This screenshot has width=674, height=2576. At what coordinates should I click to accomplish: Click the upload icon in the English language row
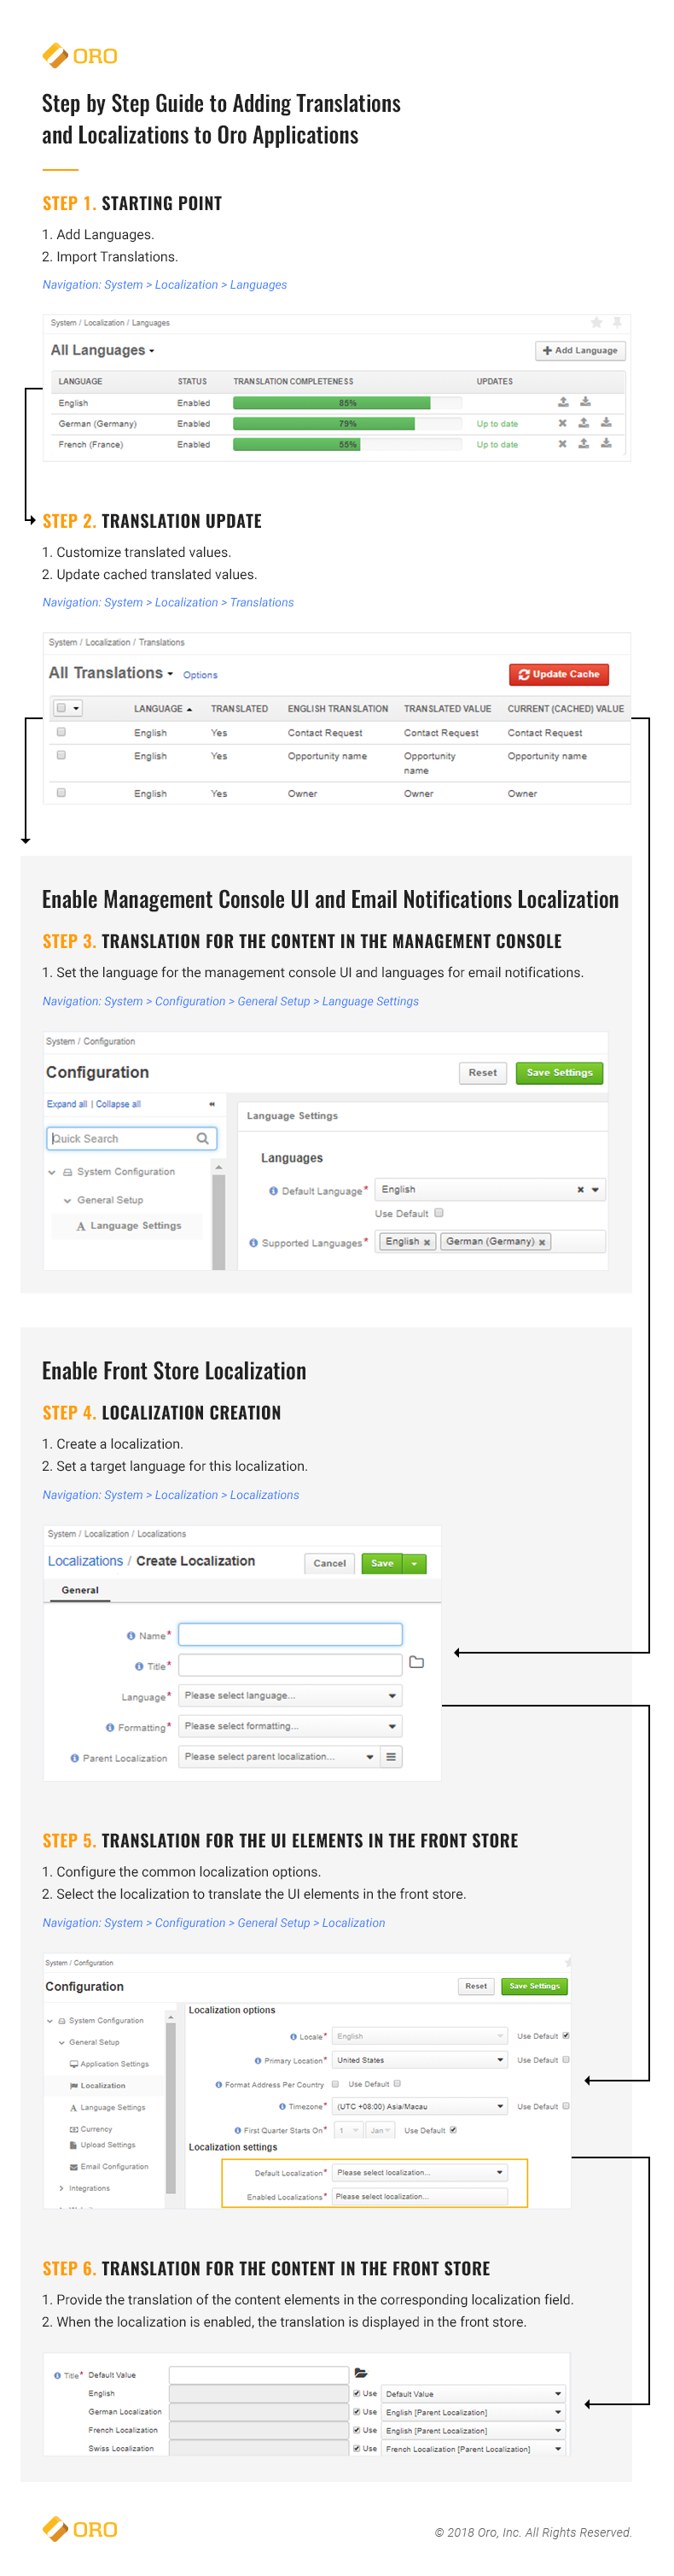pyautogui.click(x=563, y=402)
